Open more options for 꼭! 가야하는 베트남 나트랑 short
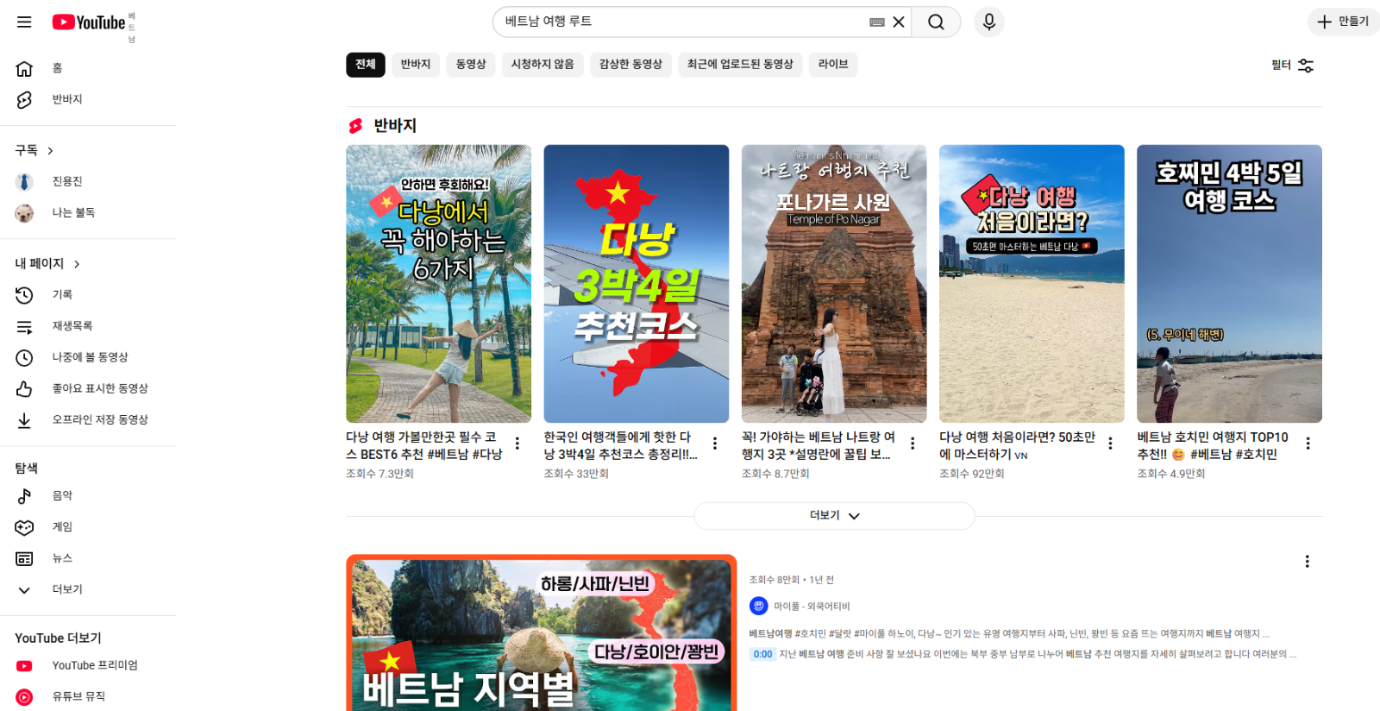The width and height of the screenshot is (1380, 711). coord(913,444)
